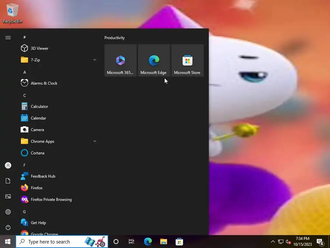The width and height of the screenshot is (330, 248).
Task: Click the F letter header in app list
Action: click(24, 165)
